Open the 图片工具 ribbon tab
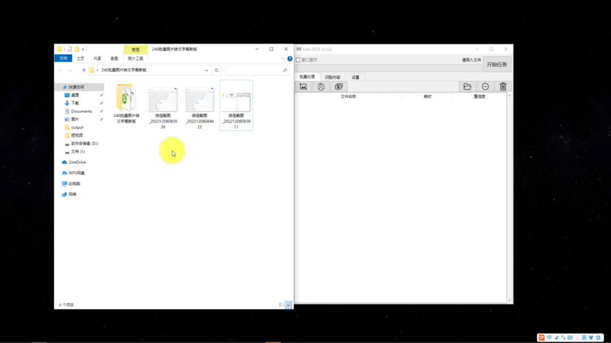This screenshot has width=611, height=343. [135, 58]
